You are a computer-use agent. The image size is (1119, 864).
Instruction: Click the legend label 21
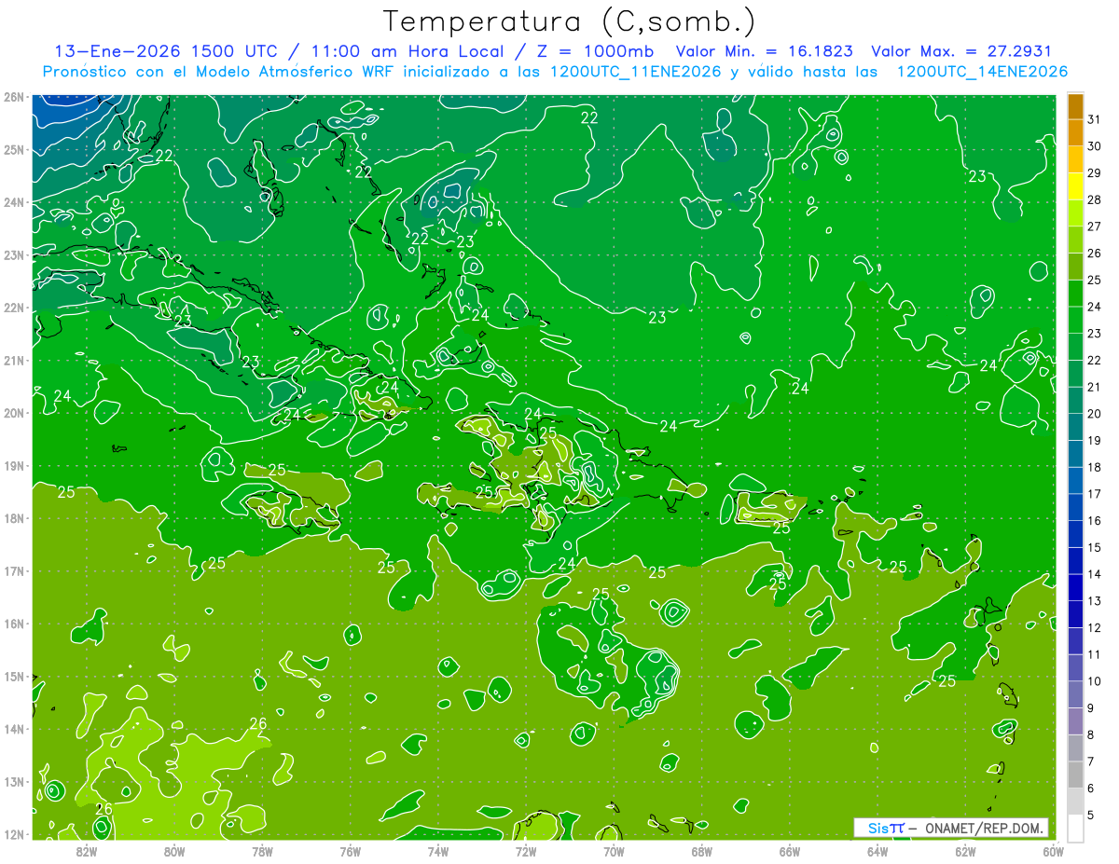[1095, 387]
